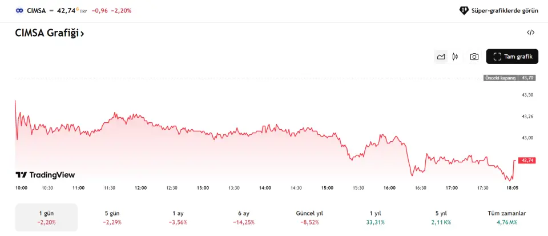Switch to candlestick chart style
This screenshot has width=548, height=236.
coord(455,57)
